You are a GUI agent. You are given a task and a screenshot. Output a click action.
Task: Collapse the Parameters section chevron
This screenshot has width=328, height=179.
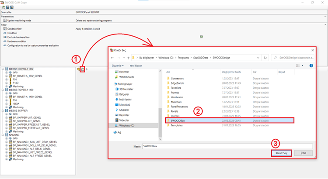[325, 17]
